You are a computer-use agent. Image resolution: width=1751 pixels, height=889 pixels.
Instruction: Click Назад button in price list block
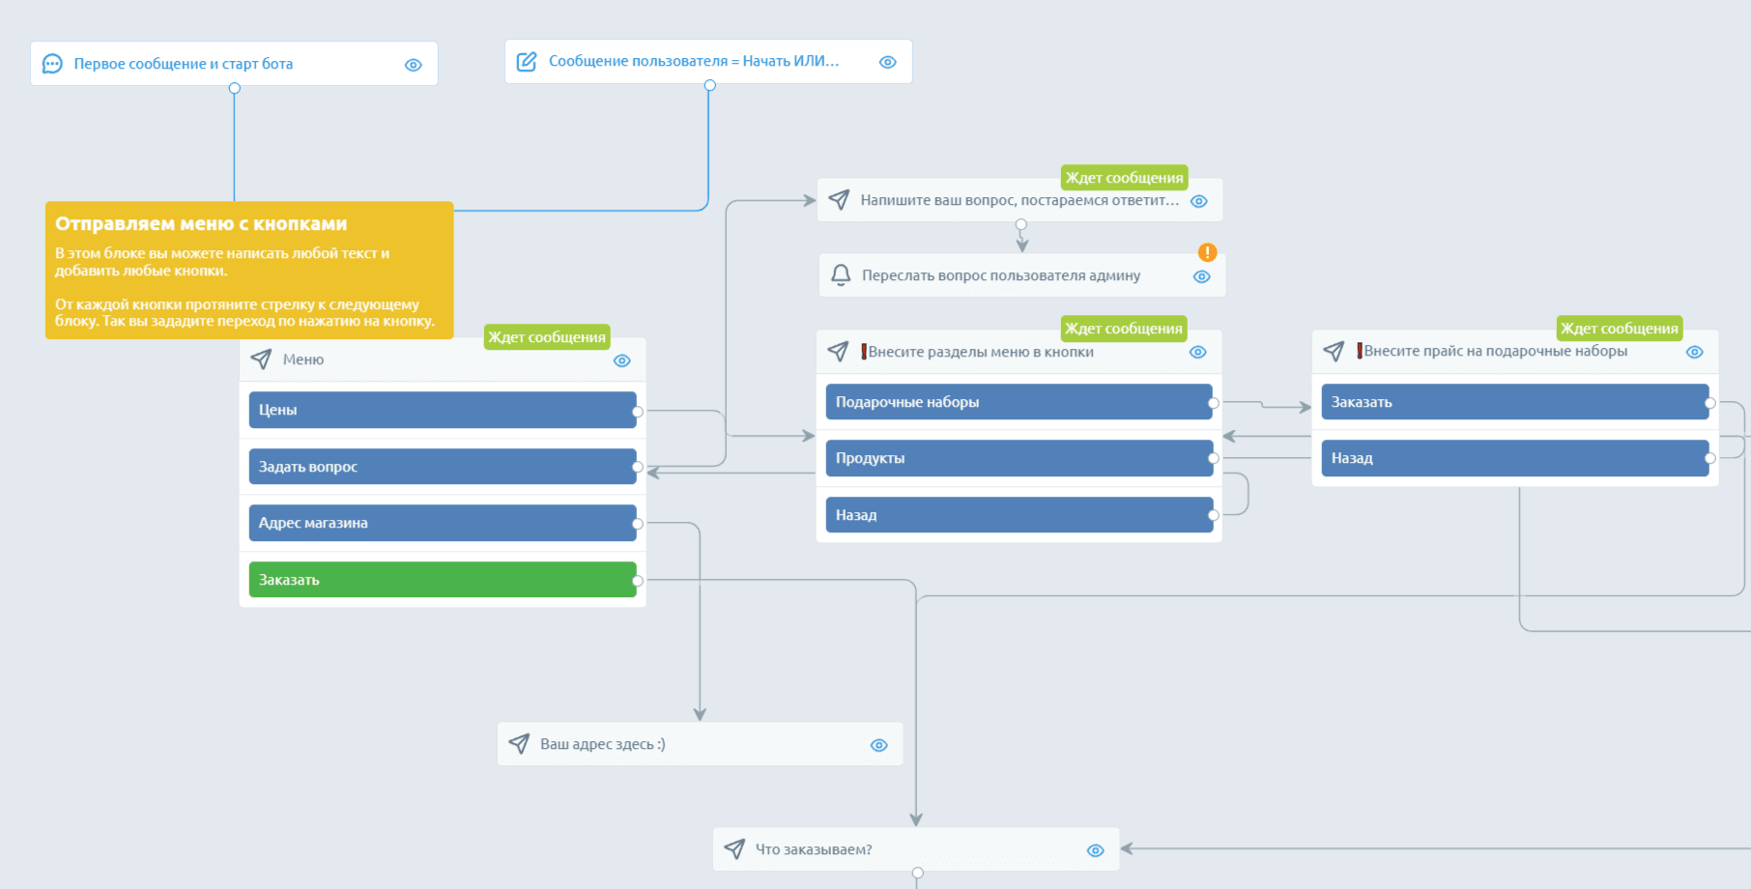pos(1514,458)
